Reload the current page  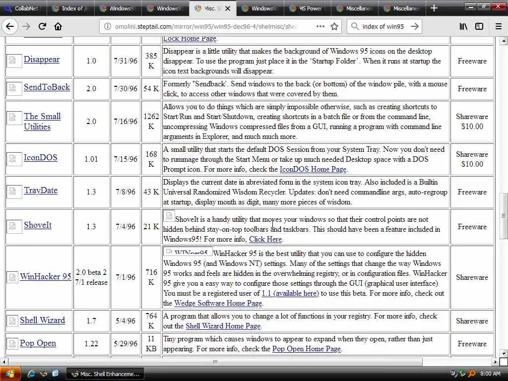pyautogui.click(x=42, y=27)
